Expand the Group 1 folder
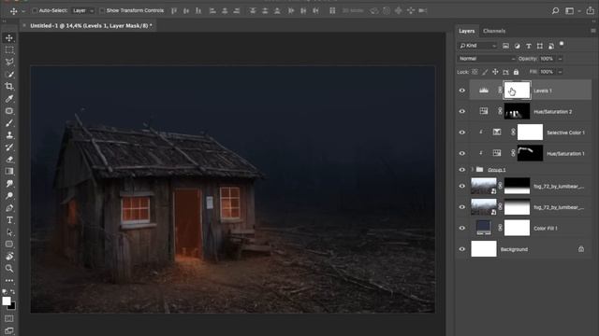The width and height of the screenshot is (599, 336). pos(472,170)
